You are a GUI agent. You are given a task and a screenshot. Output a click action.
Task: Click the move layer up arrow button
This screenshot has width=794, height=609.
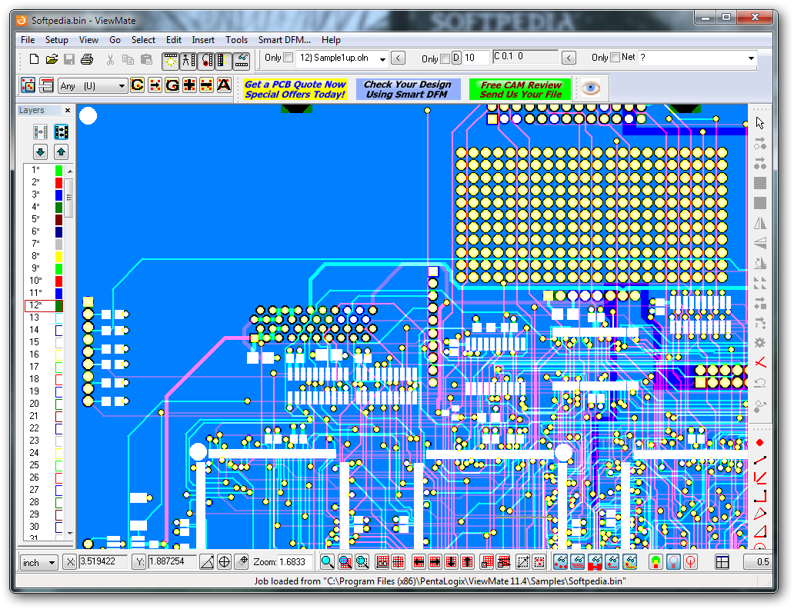(x=62, y=152)
